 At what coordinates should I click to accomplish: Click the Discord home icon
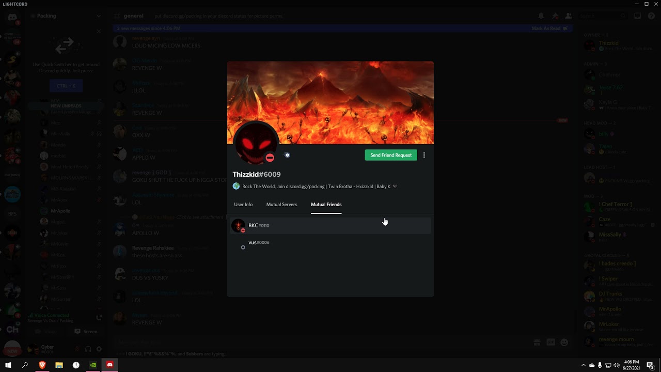pyautogui.click(x=12, y=18)
